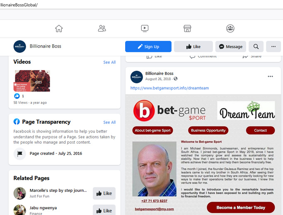
Task: Open See All in Page Transparency
Action: point(109,122)
